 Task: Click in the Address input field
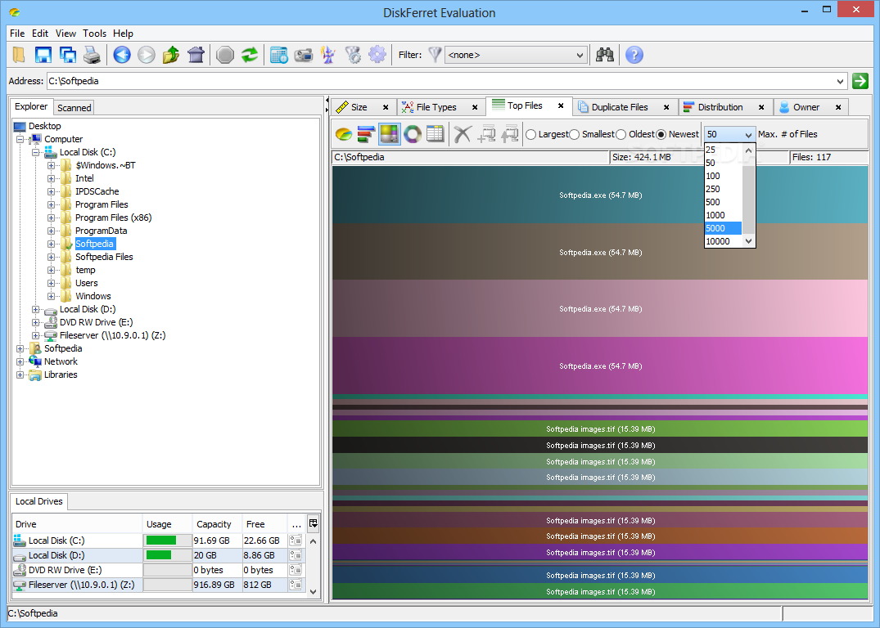point(440,81)
